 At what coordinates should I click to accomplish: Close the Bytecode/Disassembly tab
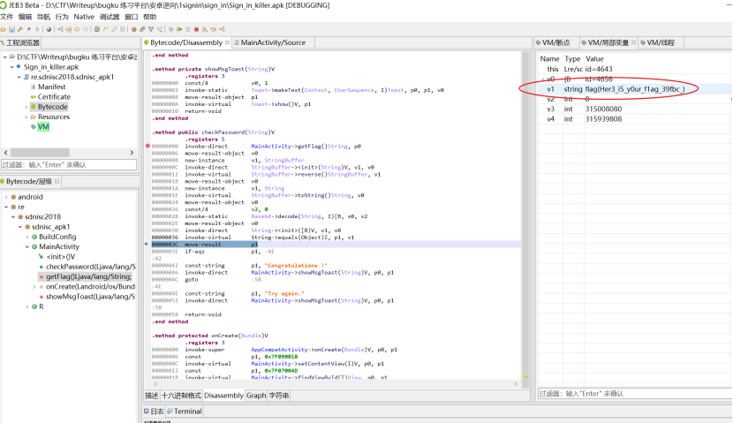pos(229,42)
